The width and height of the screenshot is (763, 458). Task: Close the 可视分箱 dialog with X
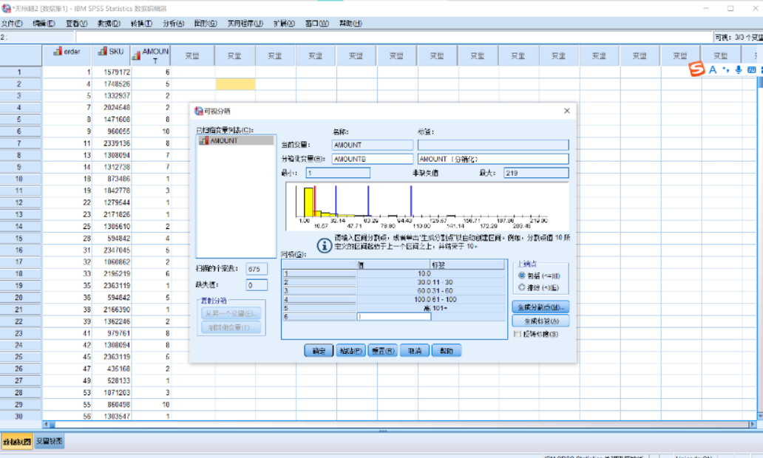tap(567, 111)
